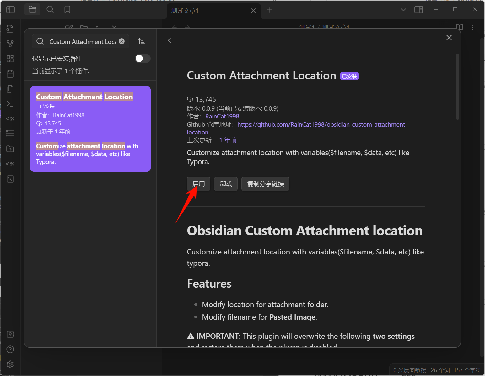Toggle the left sidebar collapse icon

click(10, 9)
